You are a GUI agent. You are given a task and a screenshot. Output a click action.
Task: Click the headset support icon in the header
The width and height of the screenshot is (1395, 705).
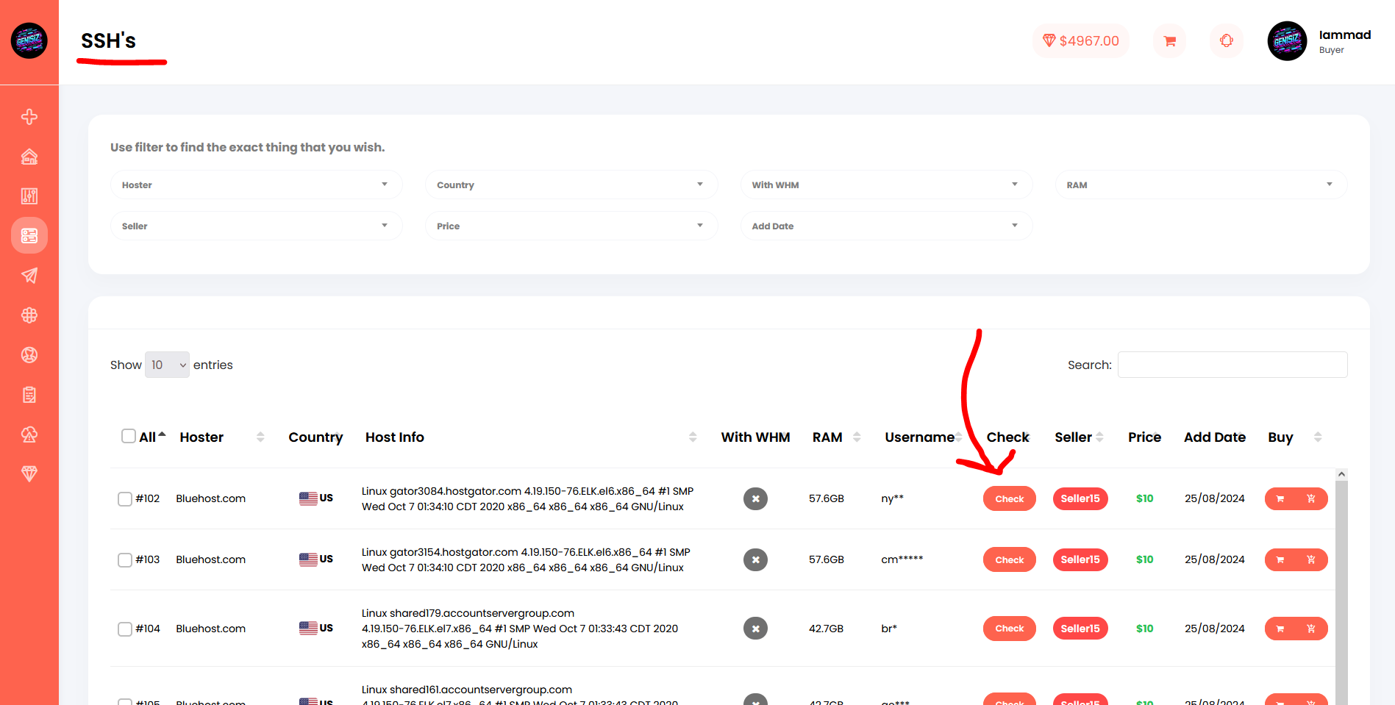pos(1227,41)
